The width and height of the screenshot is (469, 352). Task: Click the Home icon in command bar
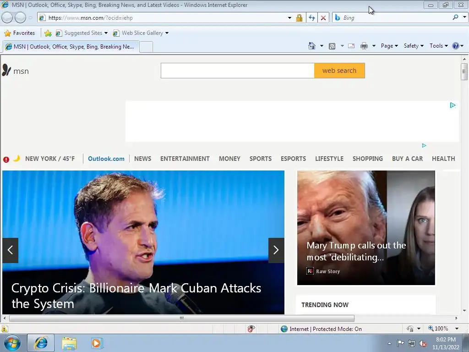pyautogui.click(x=311, y=46)
